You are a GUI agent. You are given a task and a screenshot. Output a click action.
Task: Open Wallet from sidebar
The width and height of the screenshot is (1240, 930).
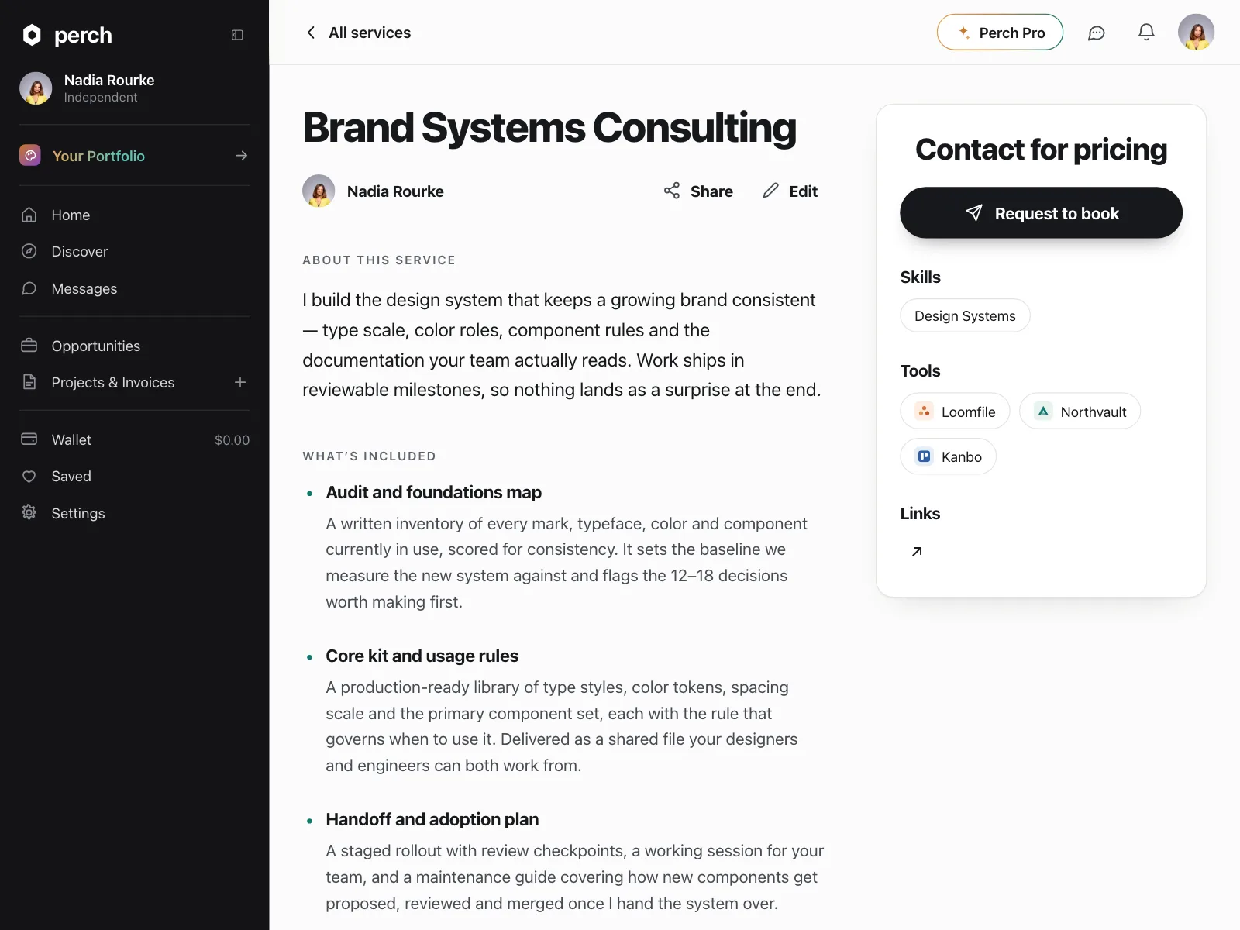pyautogui.click(x=71, y=440)
